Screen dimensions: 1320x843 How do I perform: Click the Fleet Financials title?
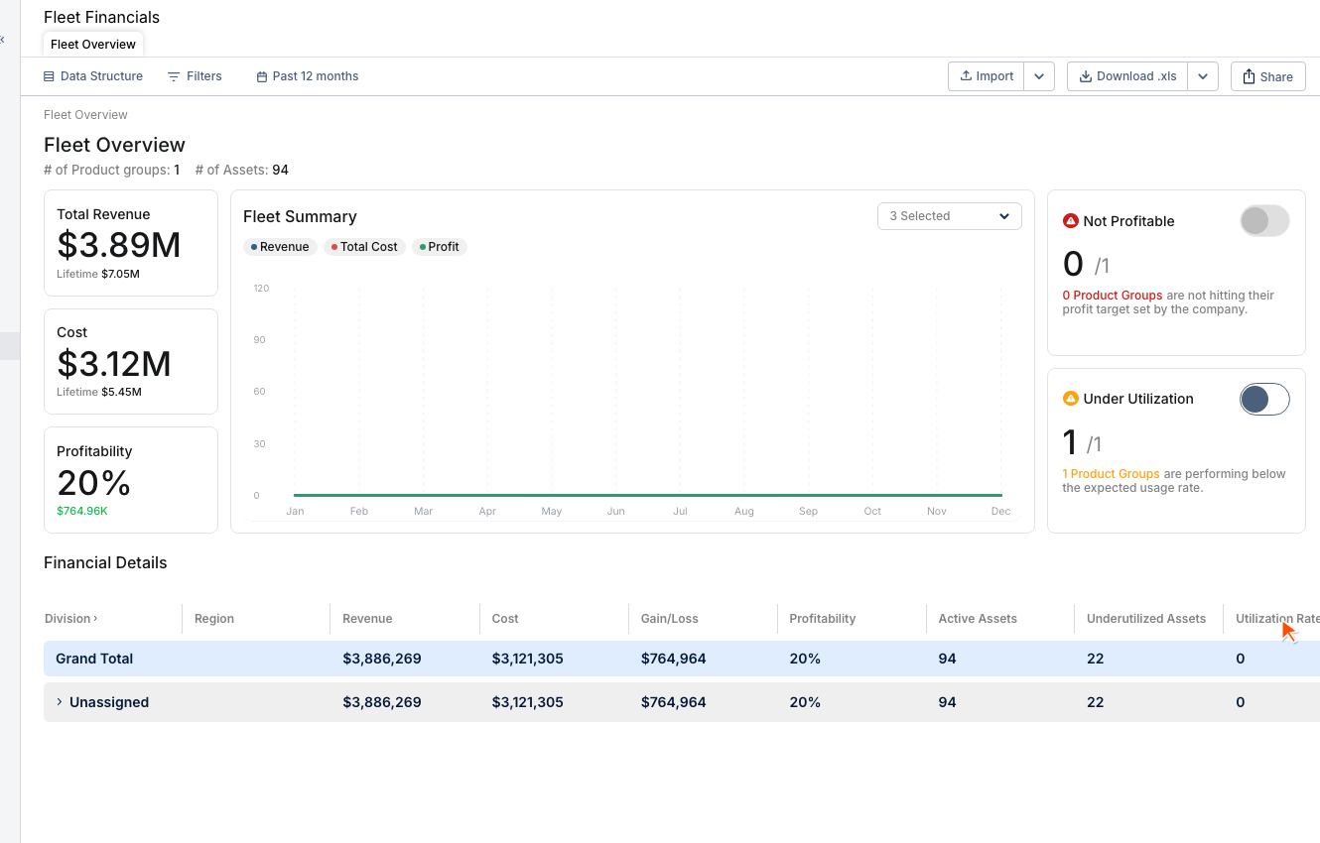(x=101, y=17)
